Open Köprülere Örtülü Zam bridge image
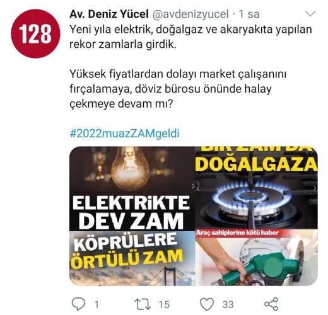The image size is (328, 315). point(132,258)
